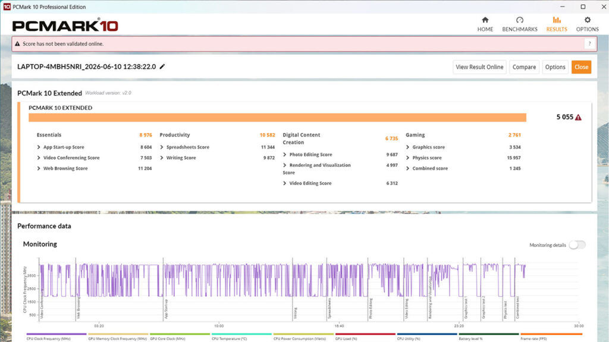Screen dimensions: 609x342
Task: Toggle CPU Utility legend swatch
Action: point(427,334)
